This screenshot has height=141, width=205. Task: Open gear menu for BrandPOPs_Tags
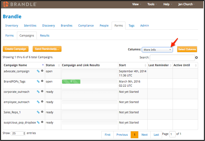(42, 81)
